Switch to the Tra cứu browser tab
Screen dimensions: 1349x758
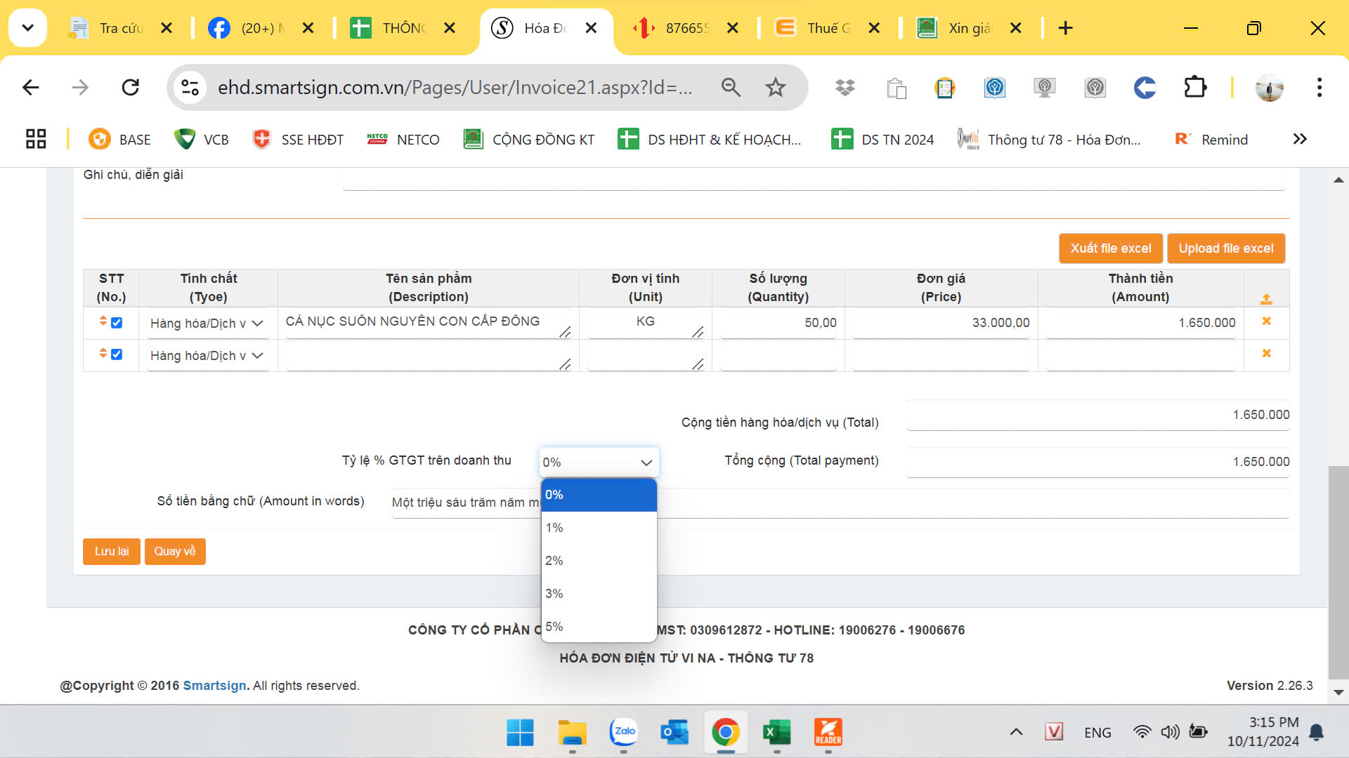point(116,28)
